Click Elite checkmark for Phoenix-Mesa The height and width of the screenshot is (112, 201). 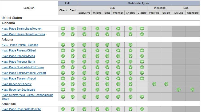[107, 56]
